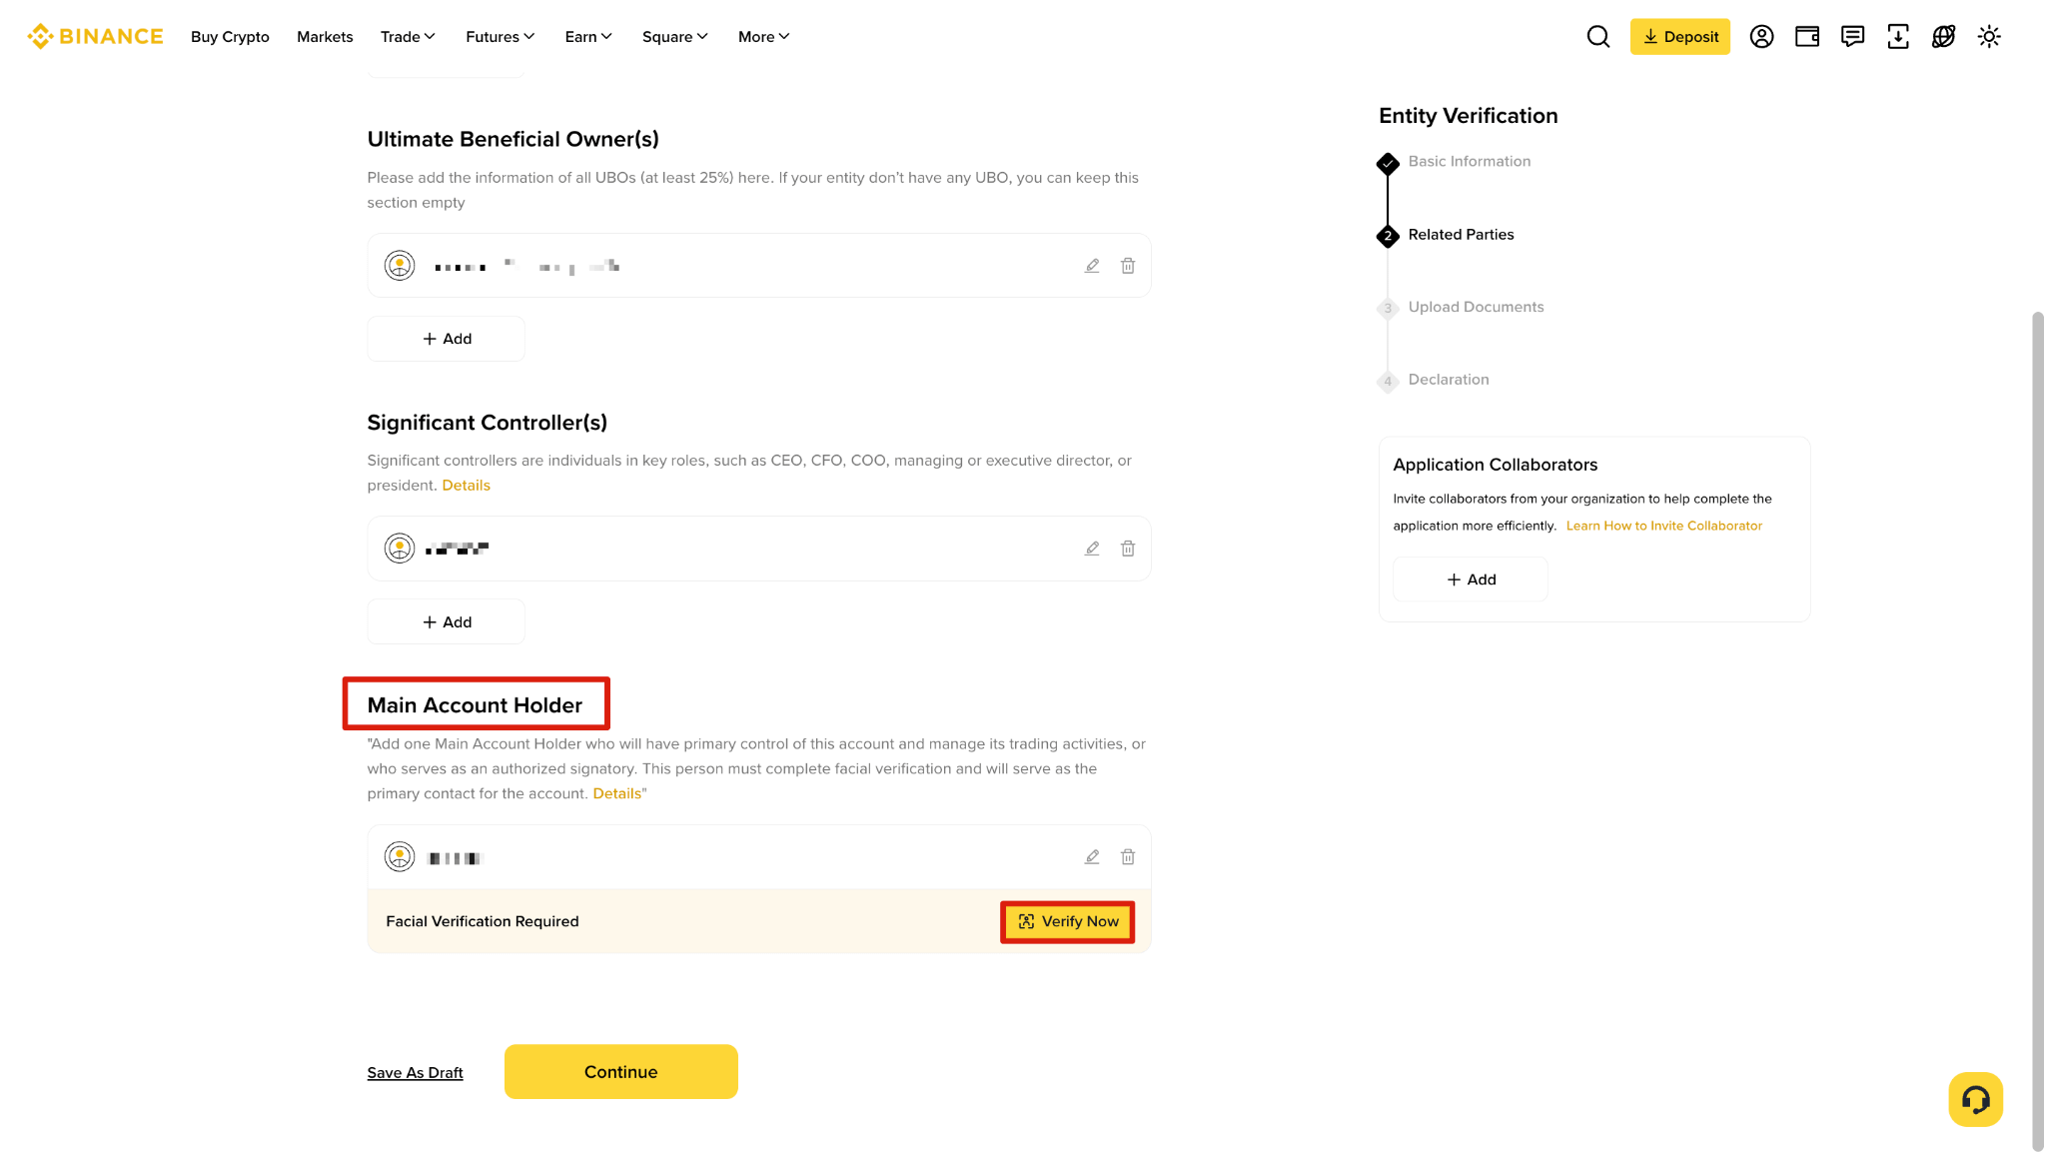
Task: Toggle the light/dark theme sun icon
Action: (x=1989, y=37)
